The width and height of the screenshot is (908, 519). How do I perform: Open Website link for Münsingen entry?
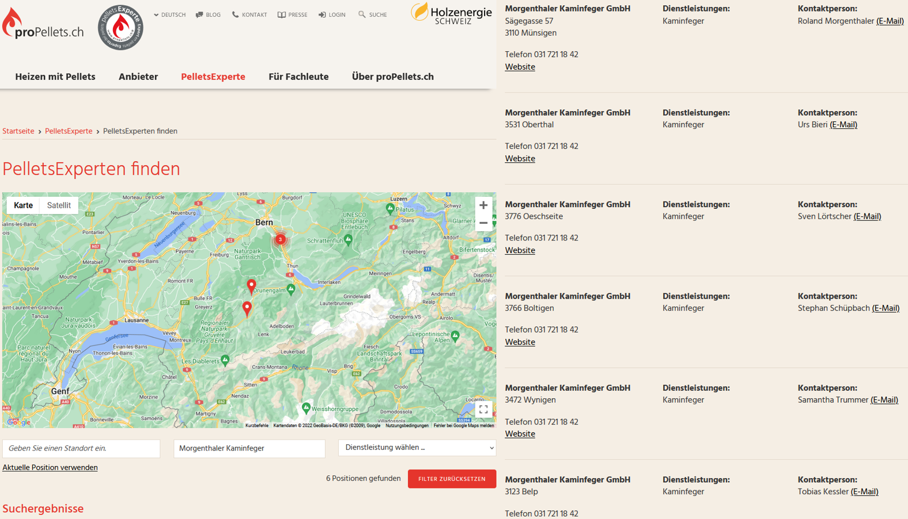coord(520,67)
